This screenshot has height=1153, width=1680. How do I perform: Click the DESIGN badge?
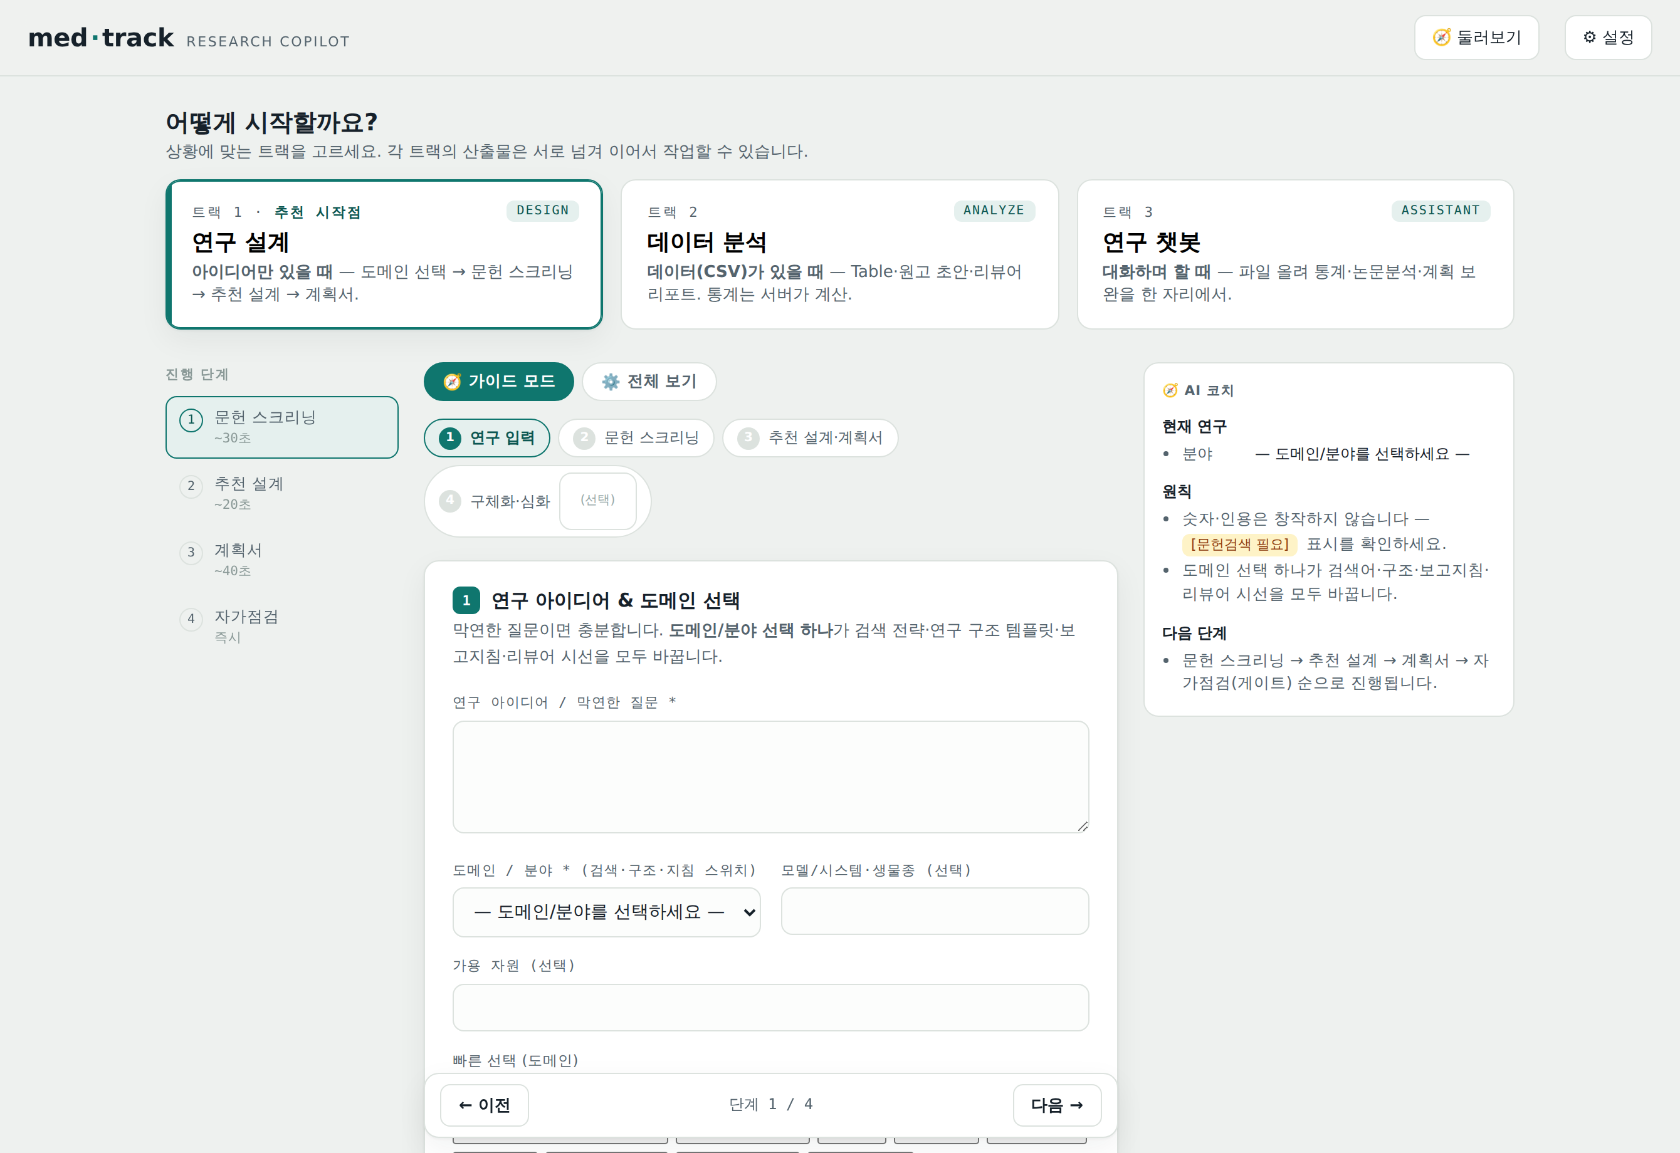pyautogui.click(x=543, y=210)
